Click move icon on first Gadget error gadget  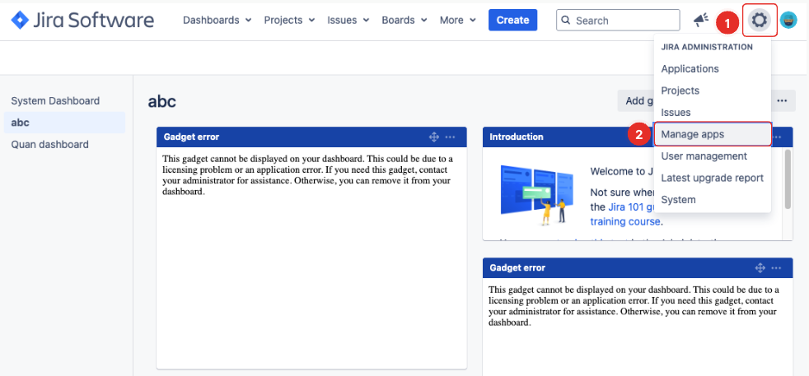(x=433, y=137)
